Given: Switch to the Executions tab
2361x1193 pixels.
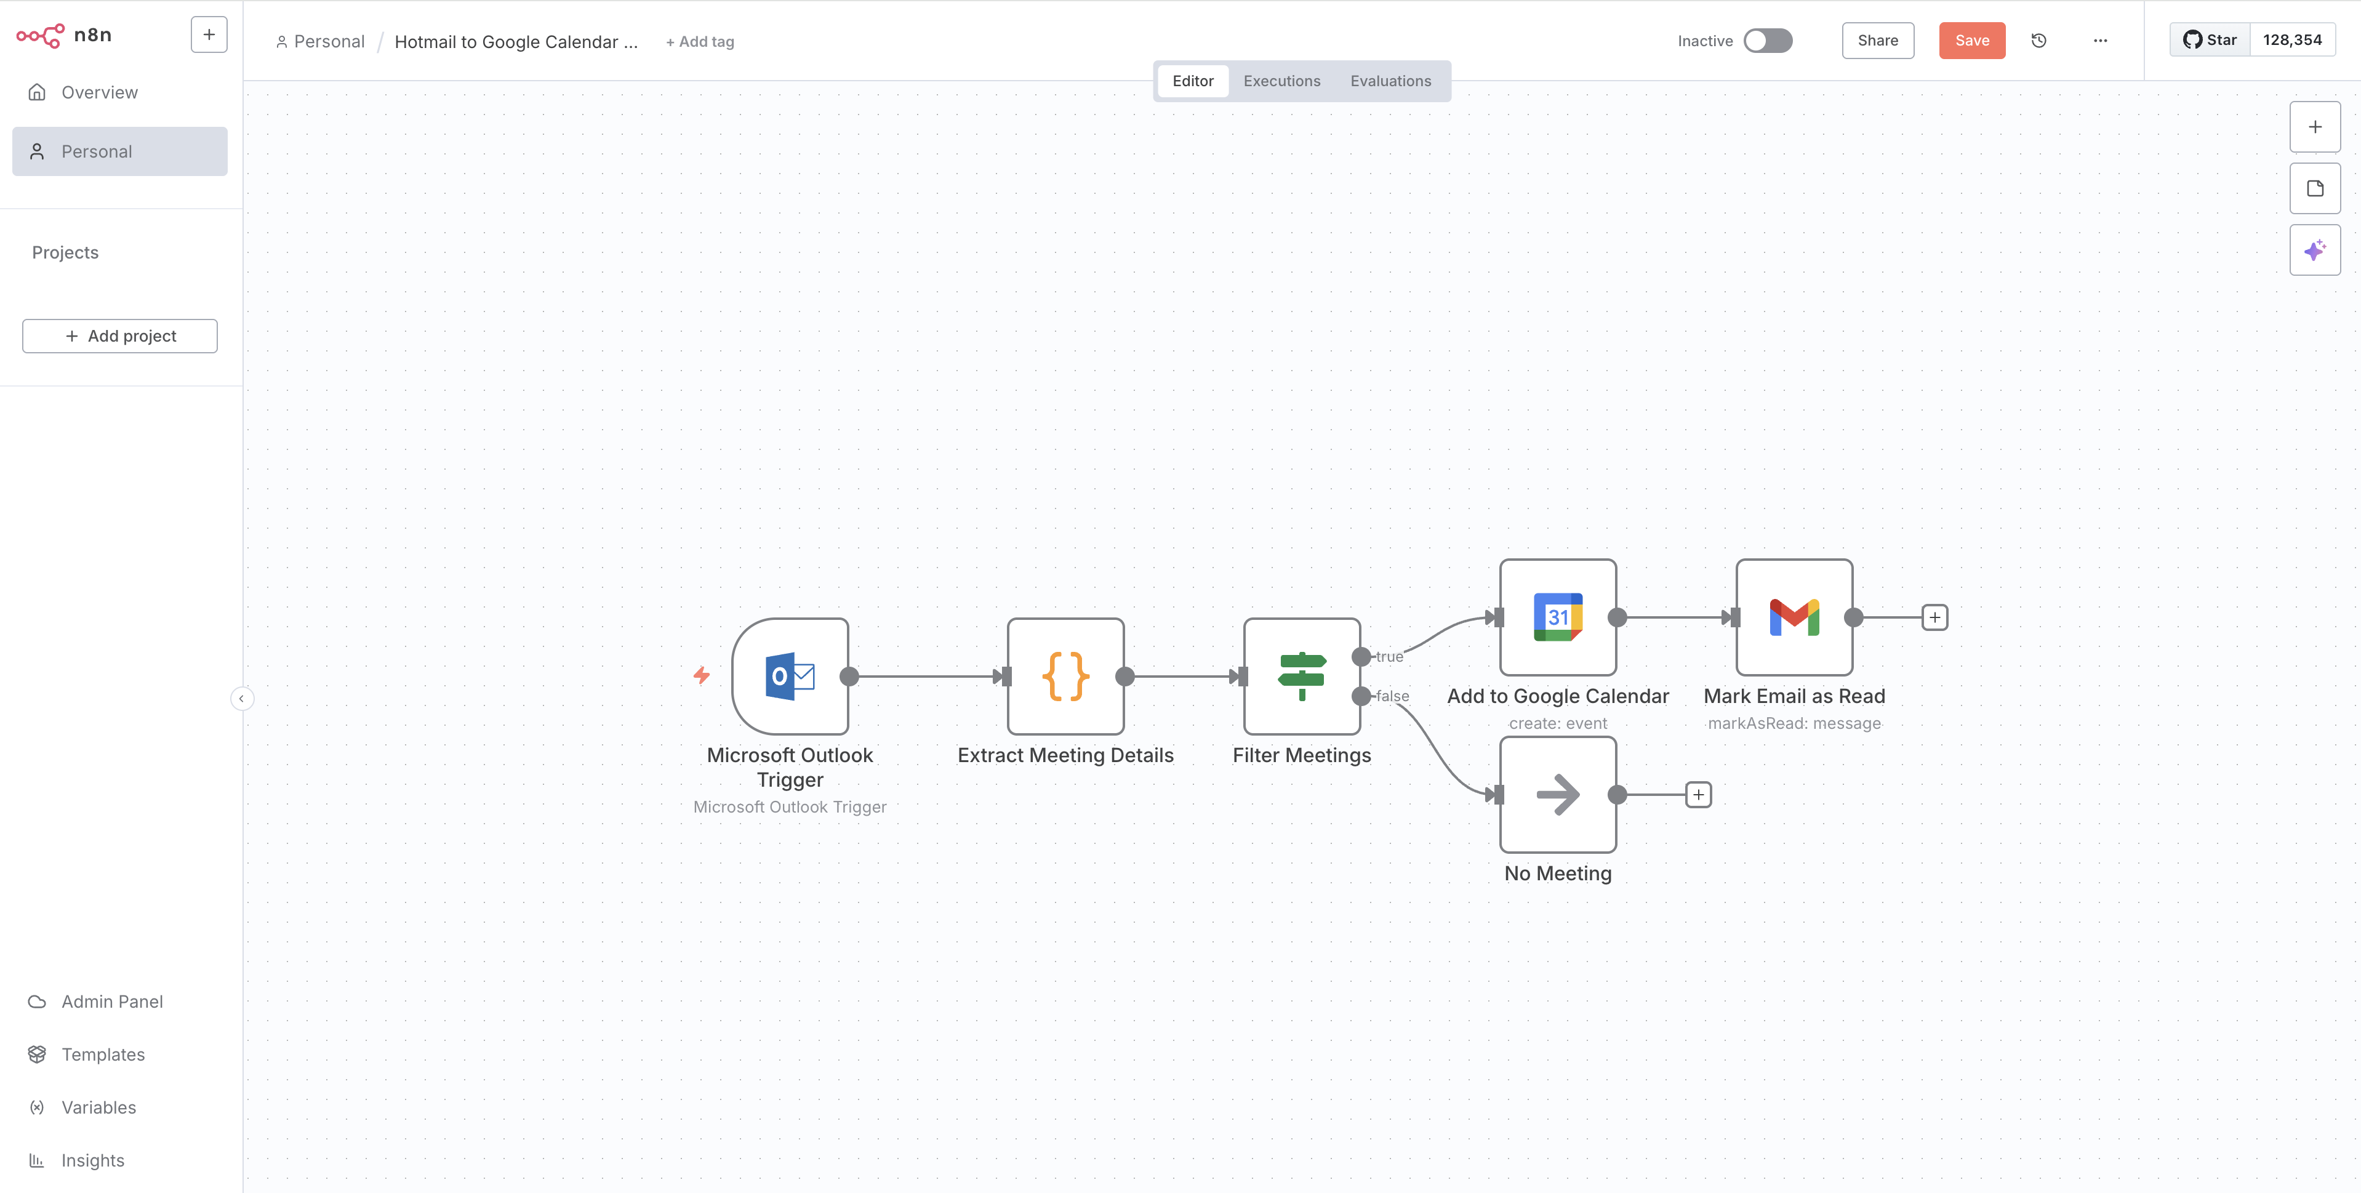Looking at the screenshot, I should [x=1281, y=81].
